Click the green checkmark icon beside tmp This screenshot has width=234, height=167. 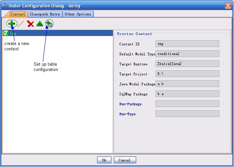(x=6, y=33)
